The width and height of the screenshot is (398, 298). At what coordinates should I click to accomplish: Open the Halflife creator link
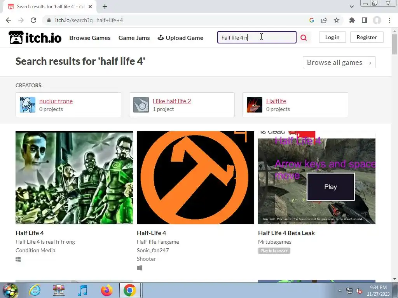276,101
